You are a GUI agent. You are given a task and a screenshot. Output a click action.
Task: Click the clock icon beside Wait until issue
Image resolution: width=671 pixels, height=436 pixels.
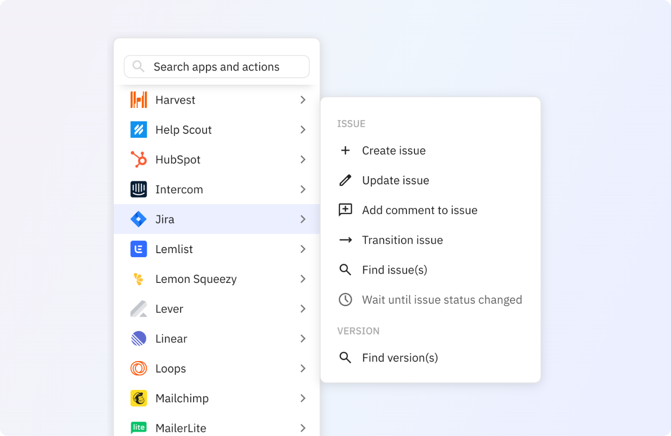(x=345, y=299)
